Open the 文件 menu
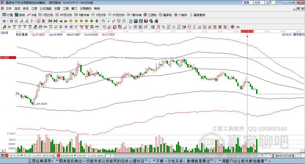 pyautogui.click(x=9, y=9)
